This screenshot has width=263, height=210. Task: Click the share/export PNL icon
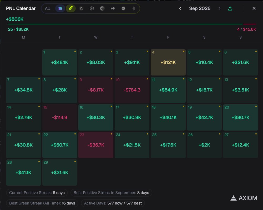click(230, 8)
